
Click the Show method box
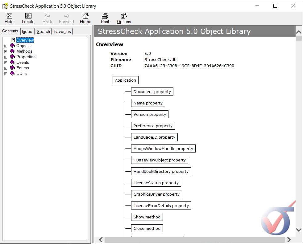(147, 217)
